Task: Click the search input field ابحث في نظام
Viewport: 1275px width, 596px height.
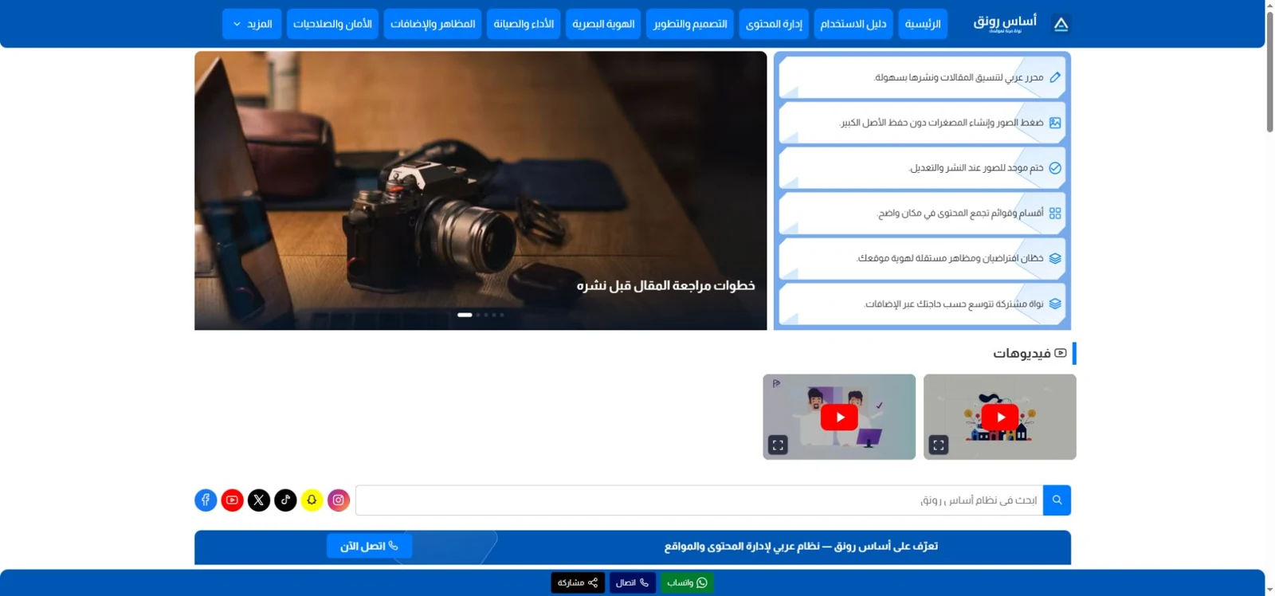Action: (x=699, y=500)
